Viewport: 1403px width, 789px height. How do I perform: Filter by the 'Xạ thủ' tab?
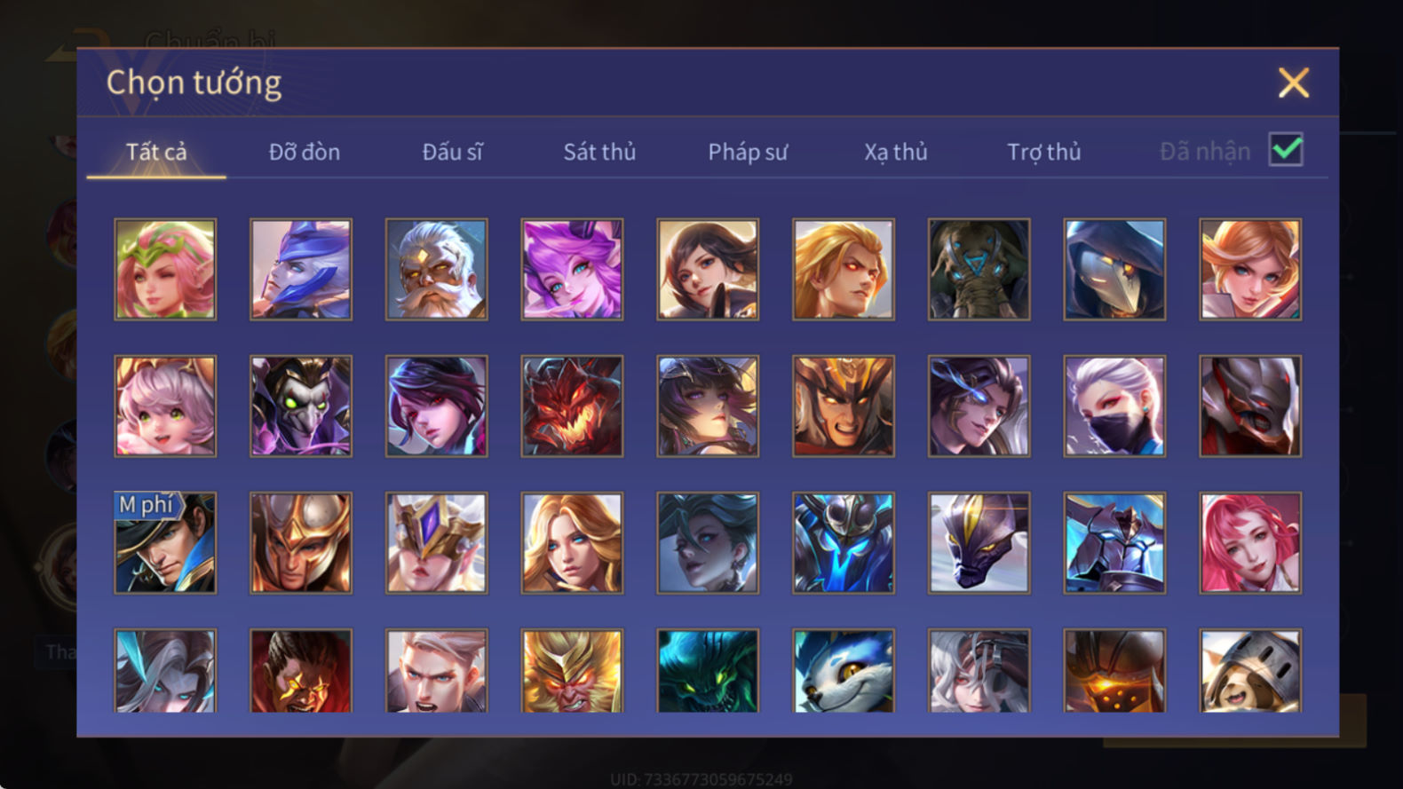click(x=896, y=152)
